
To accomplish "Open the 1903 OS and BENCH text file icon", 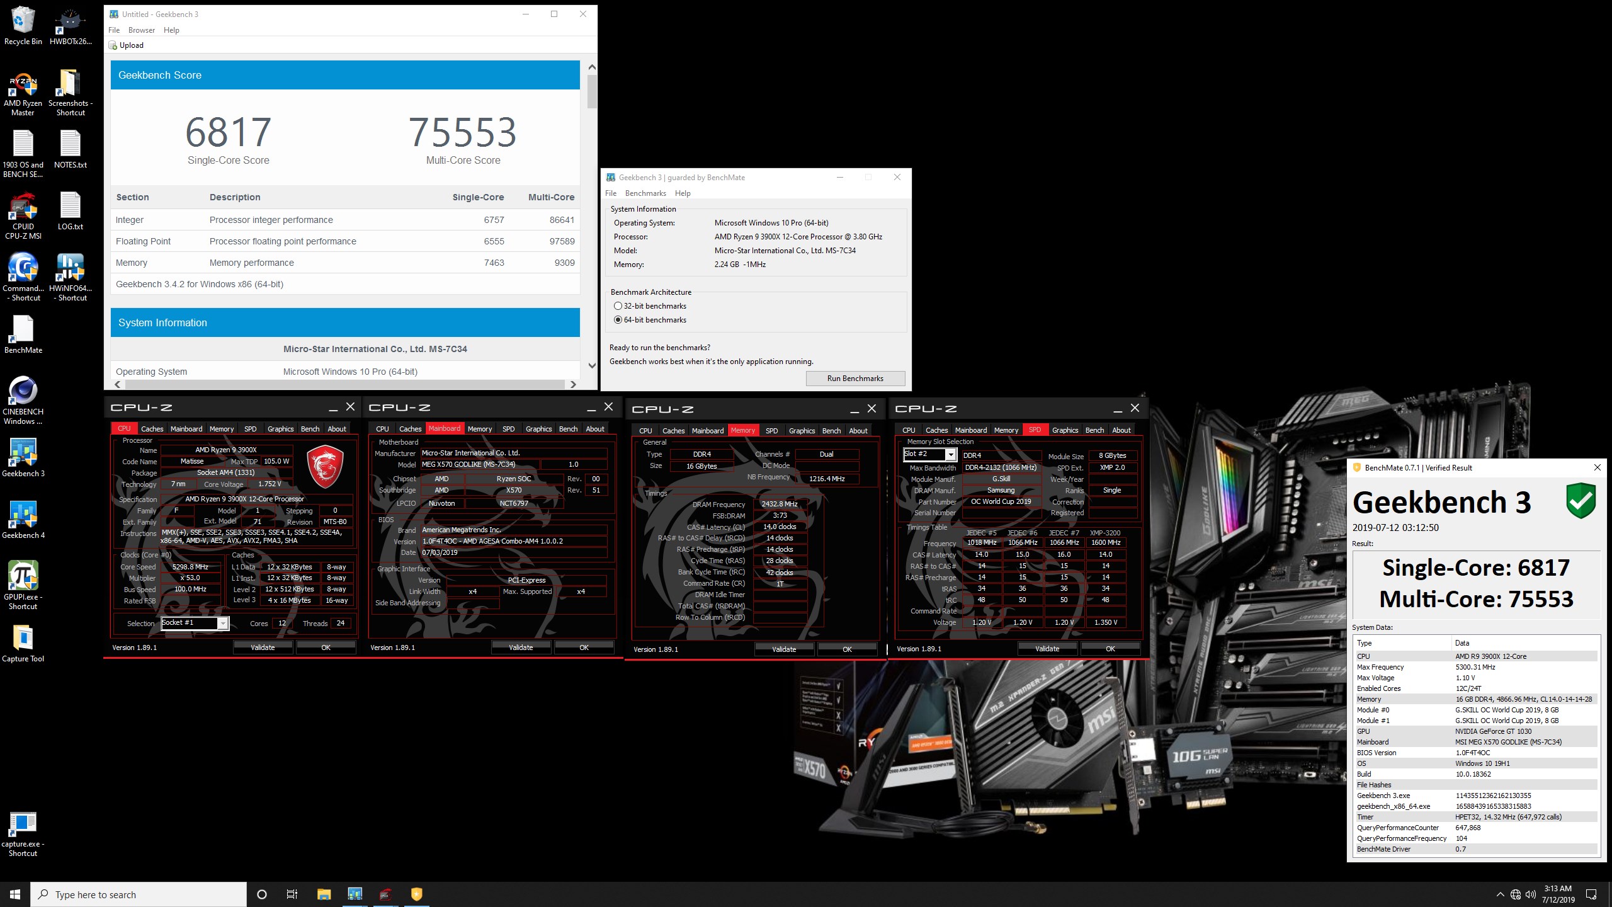I will click(23, 154).
